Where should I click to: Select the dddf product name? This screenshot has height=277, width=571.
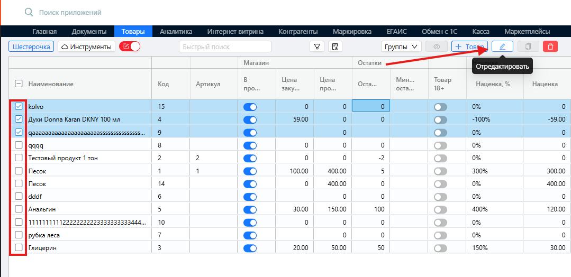35,197
